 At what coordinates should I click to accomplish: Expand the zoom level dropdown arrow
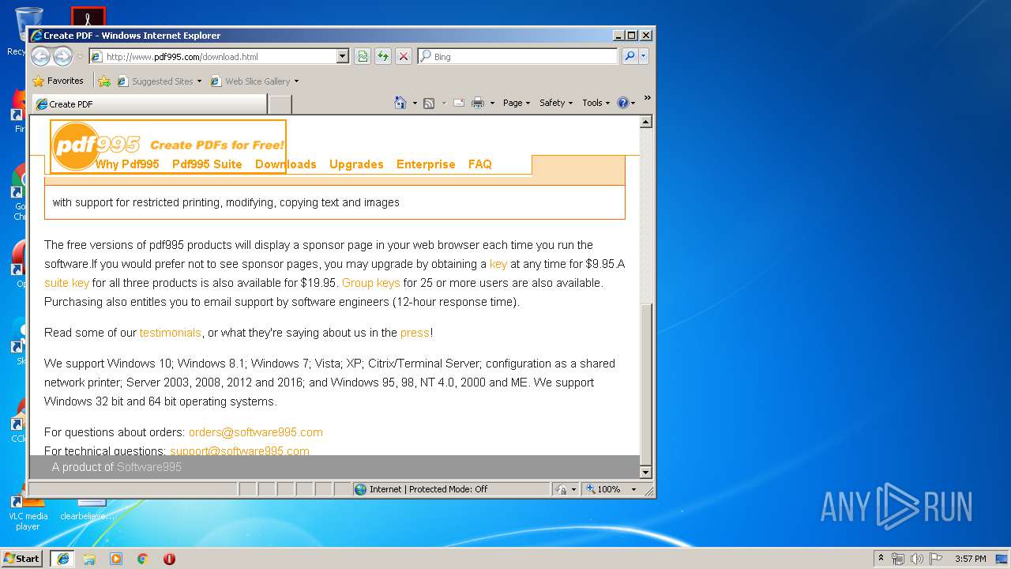633,489
